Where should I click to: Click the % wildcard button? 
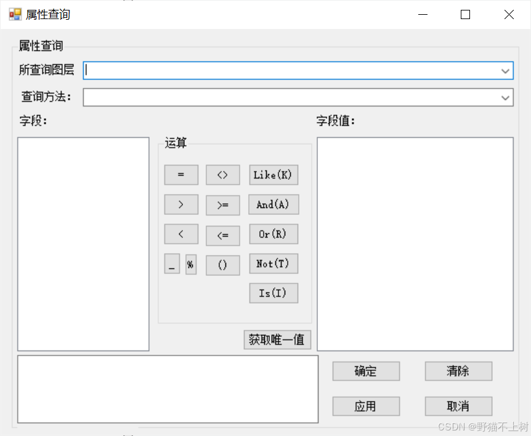pyautogui.click(x=190, y=264)
